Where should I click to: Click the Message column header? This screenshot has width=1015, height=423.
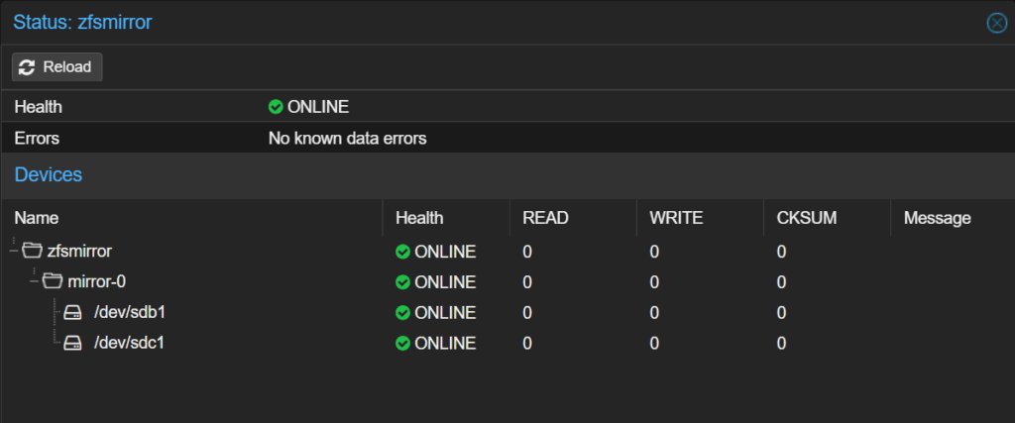click(937, 218)
